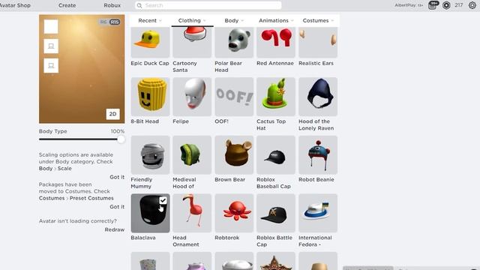Select the OOF! accessory
Screen dimensions: 480x270
point(234,97)
